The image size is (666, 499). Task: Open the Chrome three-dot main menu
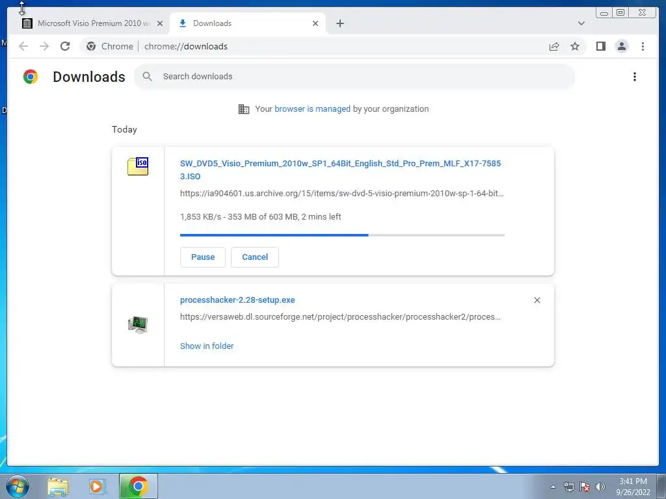tap(643, 46)
